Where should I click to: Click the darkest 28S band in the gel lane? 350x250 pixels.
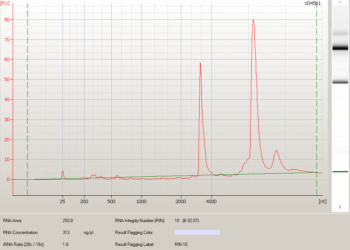point(340,48)
